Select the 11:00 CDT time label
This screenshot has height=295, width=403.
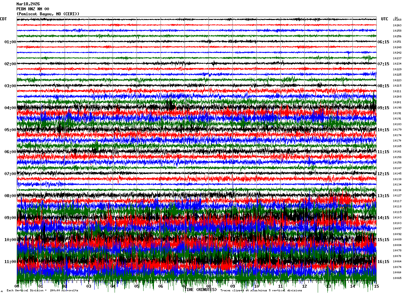(10, 262)
